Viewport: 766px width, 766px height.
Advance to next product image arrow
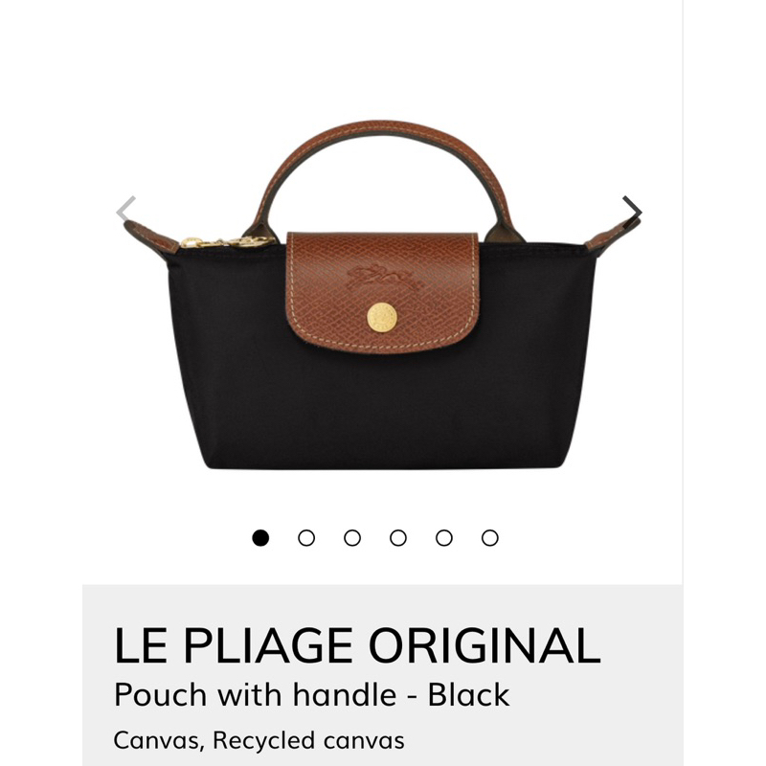coord(632,209)
